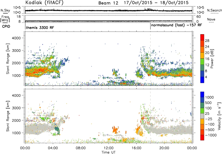Click the '12:00' time tick label
Viewport: 222px width, 154px height.
(109, 148)
